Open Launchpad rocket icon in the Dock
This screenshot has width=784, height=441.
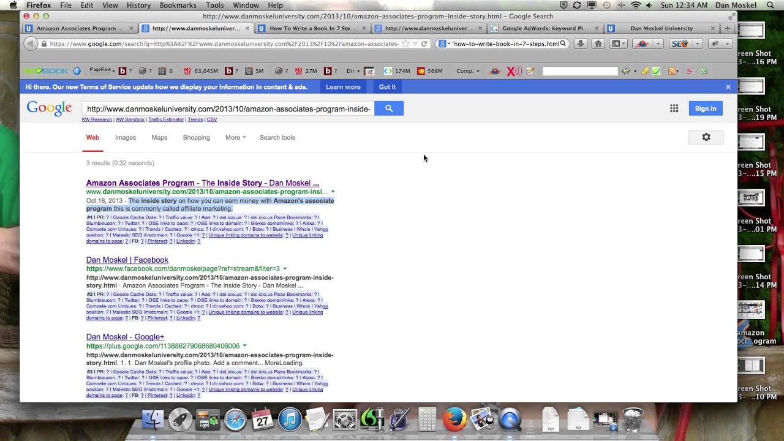tap(180, 420)
